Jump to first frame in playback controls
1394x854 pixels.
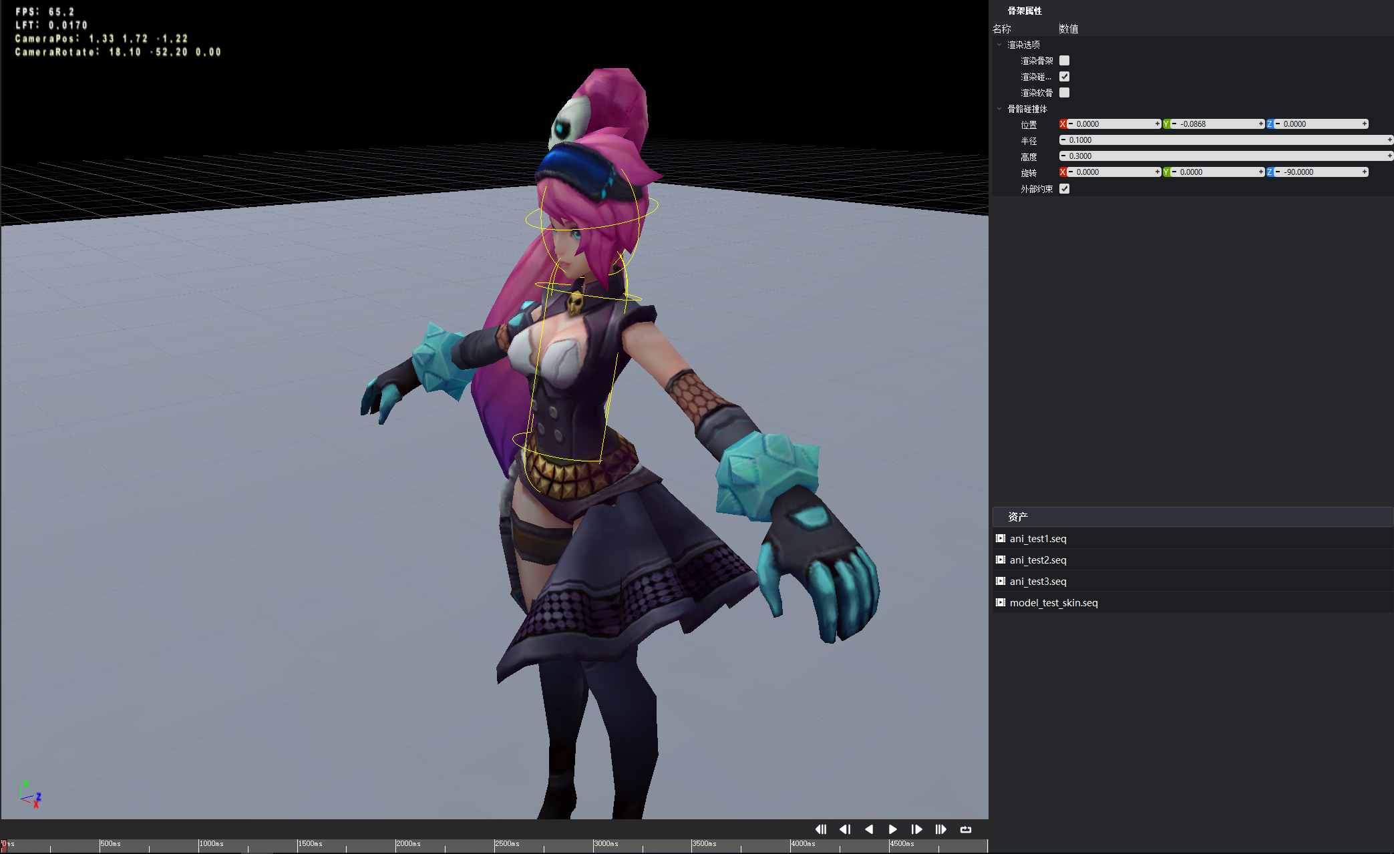[x=821, y=829]
